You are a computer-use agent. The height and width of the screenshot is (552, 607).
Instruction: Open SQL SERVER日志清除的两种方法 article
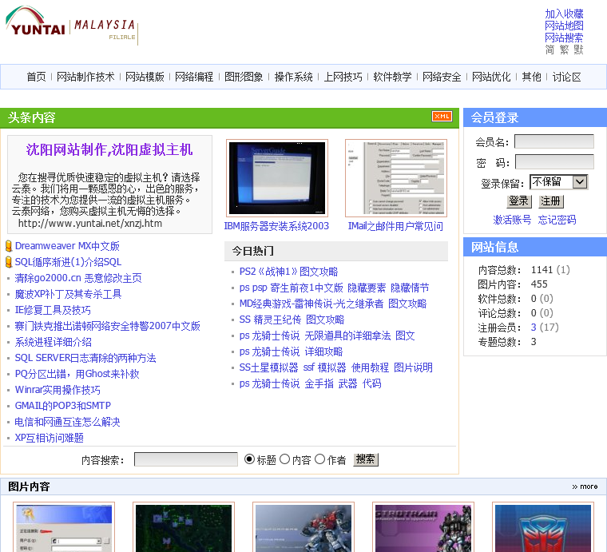[85, 358]
